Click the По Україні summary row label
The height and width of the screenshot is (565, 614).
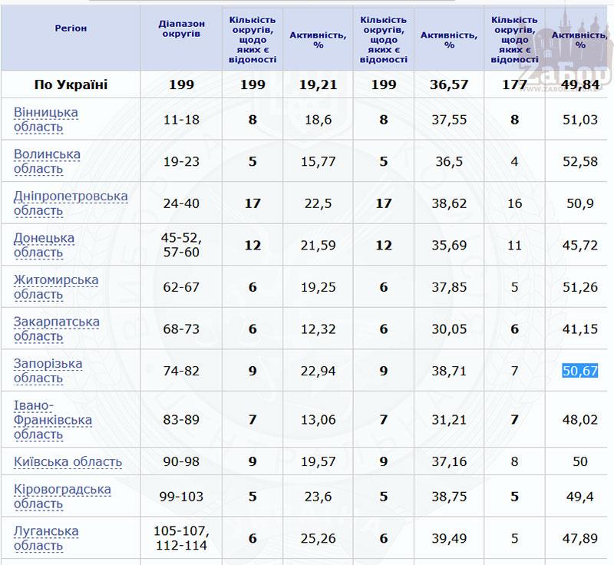[71, 84]
